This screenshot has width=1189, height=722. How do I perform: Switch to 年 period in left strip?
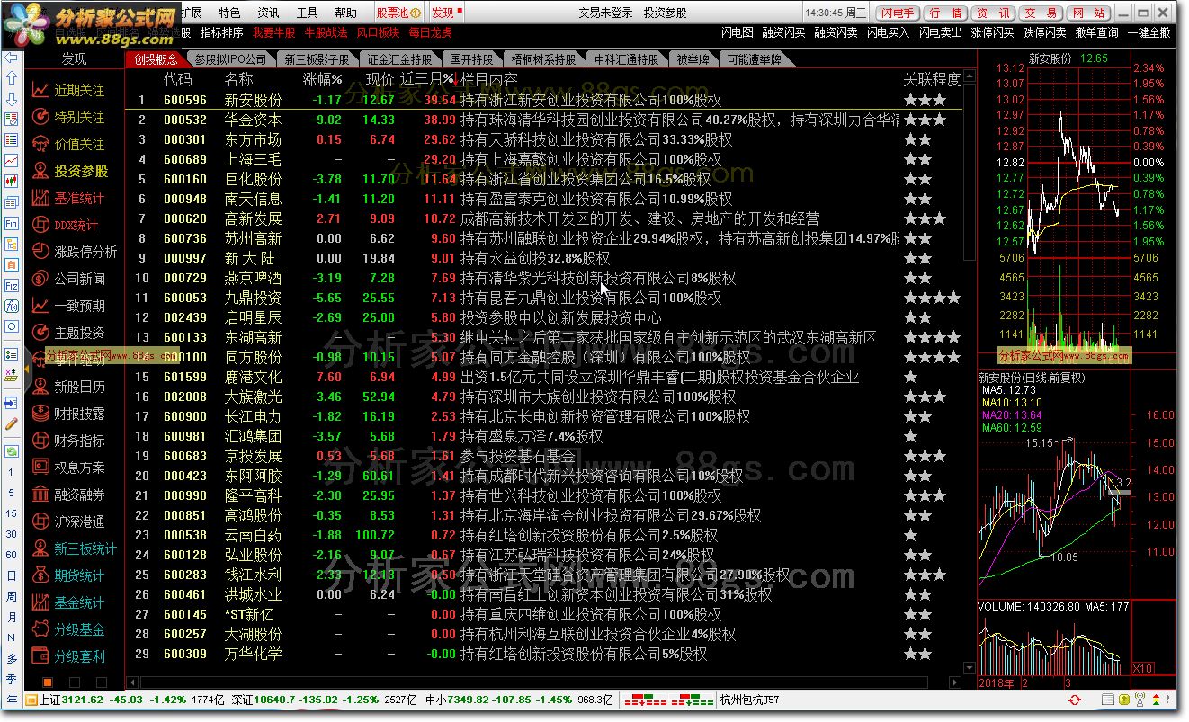point(12,700)
